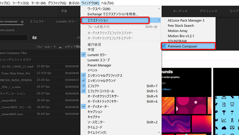Select the _tower4k09.mov clip row

pyautogui.click(x=40, y=114)
